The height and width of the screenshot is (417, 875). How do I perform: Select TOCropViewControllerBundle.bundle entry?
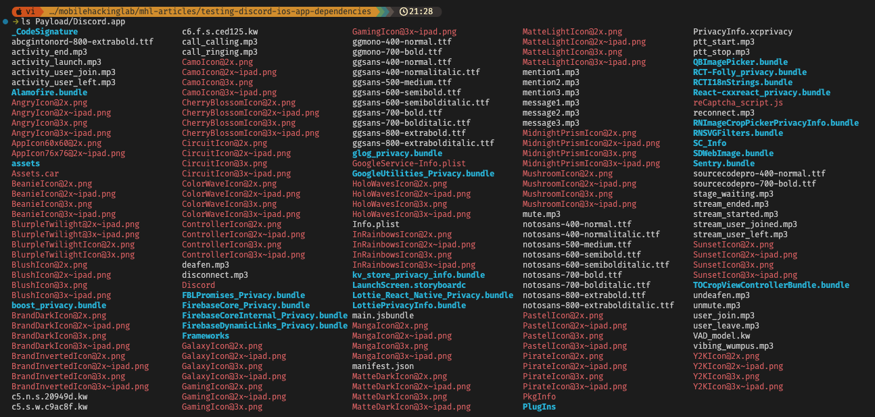(772, 285)
